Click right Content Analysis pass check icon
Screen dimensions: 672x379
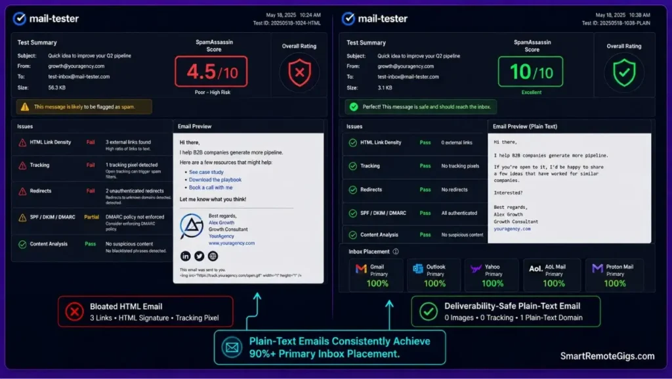point(352,235)
